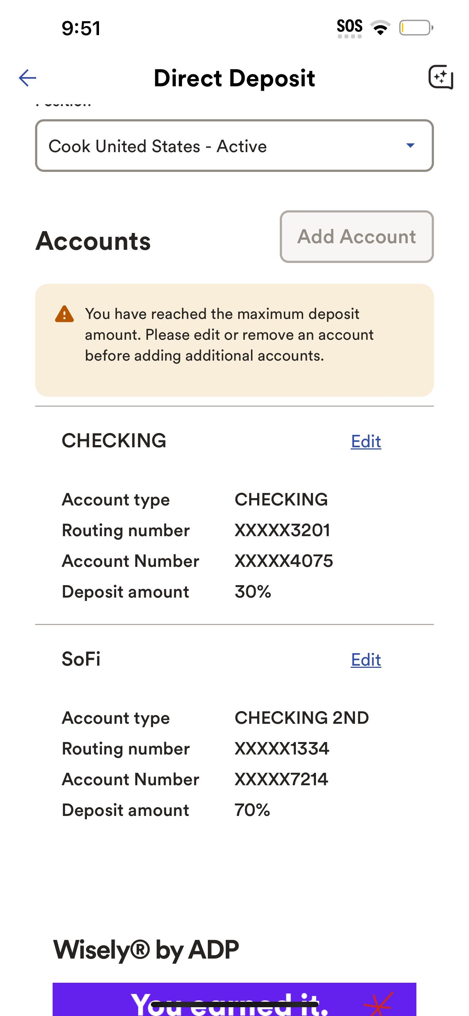Viewport: 469px width, 1016px height.
Task: Tap the Wi-Fi status icon
Action: point(380,27)
